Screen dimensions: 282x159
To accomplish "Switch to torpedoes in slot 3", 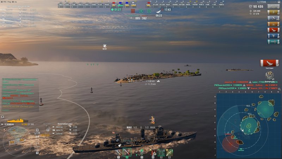I will [142, 153].
